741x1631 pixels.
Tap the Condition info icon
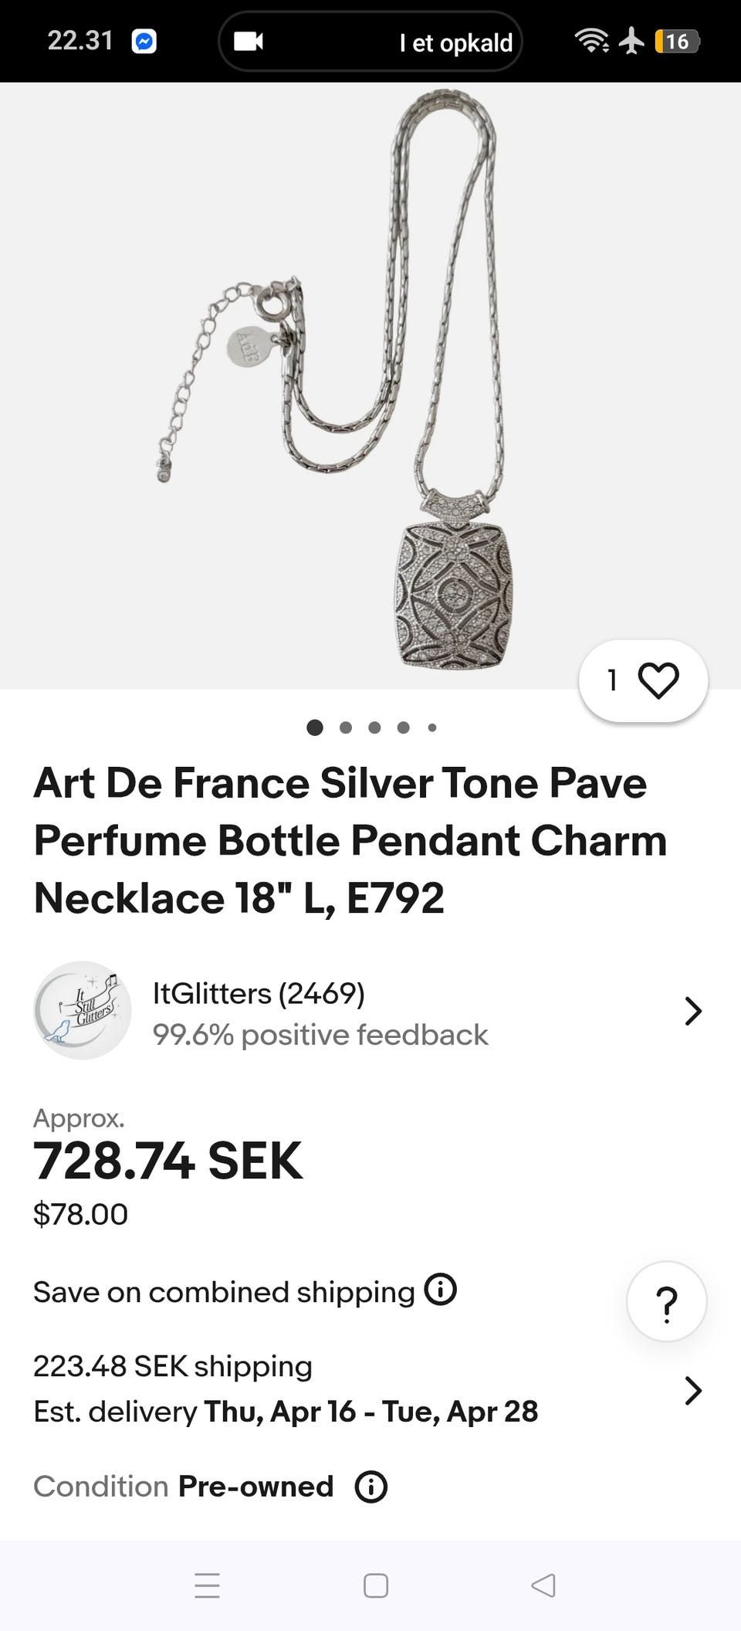[370, 1487]
